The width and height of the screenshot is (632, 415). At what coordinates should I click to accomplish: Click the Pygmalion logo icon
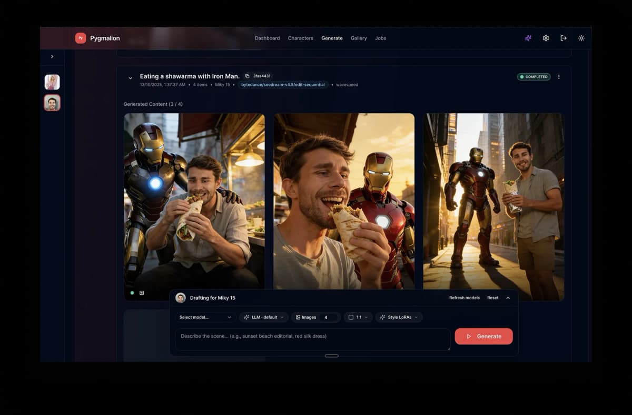tap(81, 38)
